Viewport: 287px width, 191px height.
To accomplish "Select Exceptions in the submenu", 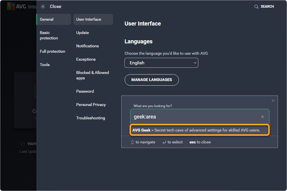I will [x=86, y=59].
